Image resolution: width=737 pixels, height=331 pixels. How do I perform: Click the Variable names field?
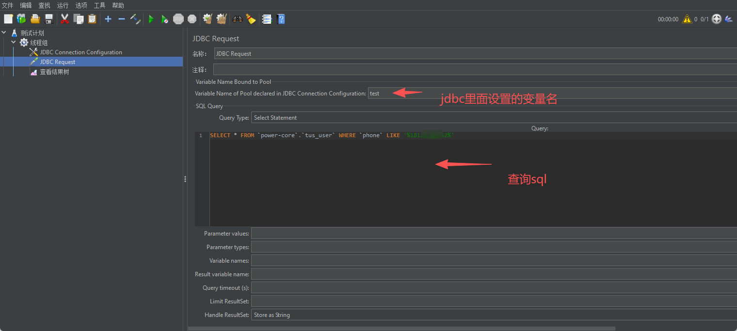pyautogui.click(x=494, y=260)
